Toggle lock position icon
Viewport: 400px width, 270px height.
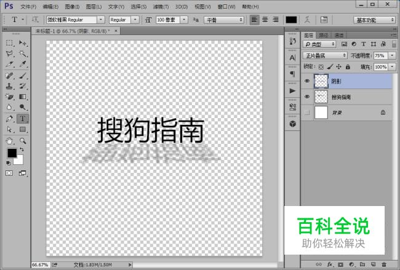click(339, 67)
